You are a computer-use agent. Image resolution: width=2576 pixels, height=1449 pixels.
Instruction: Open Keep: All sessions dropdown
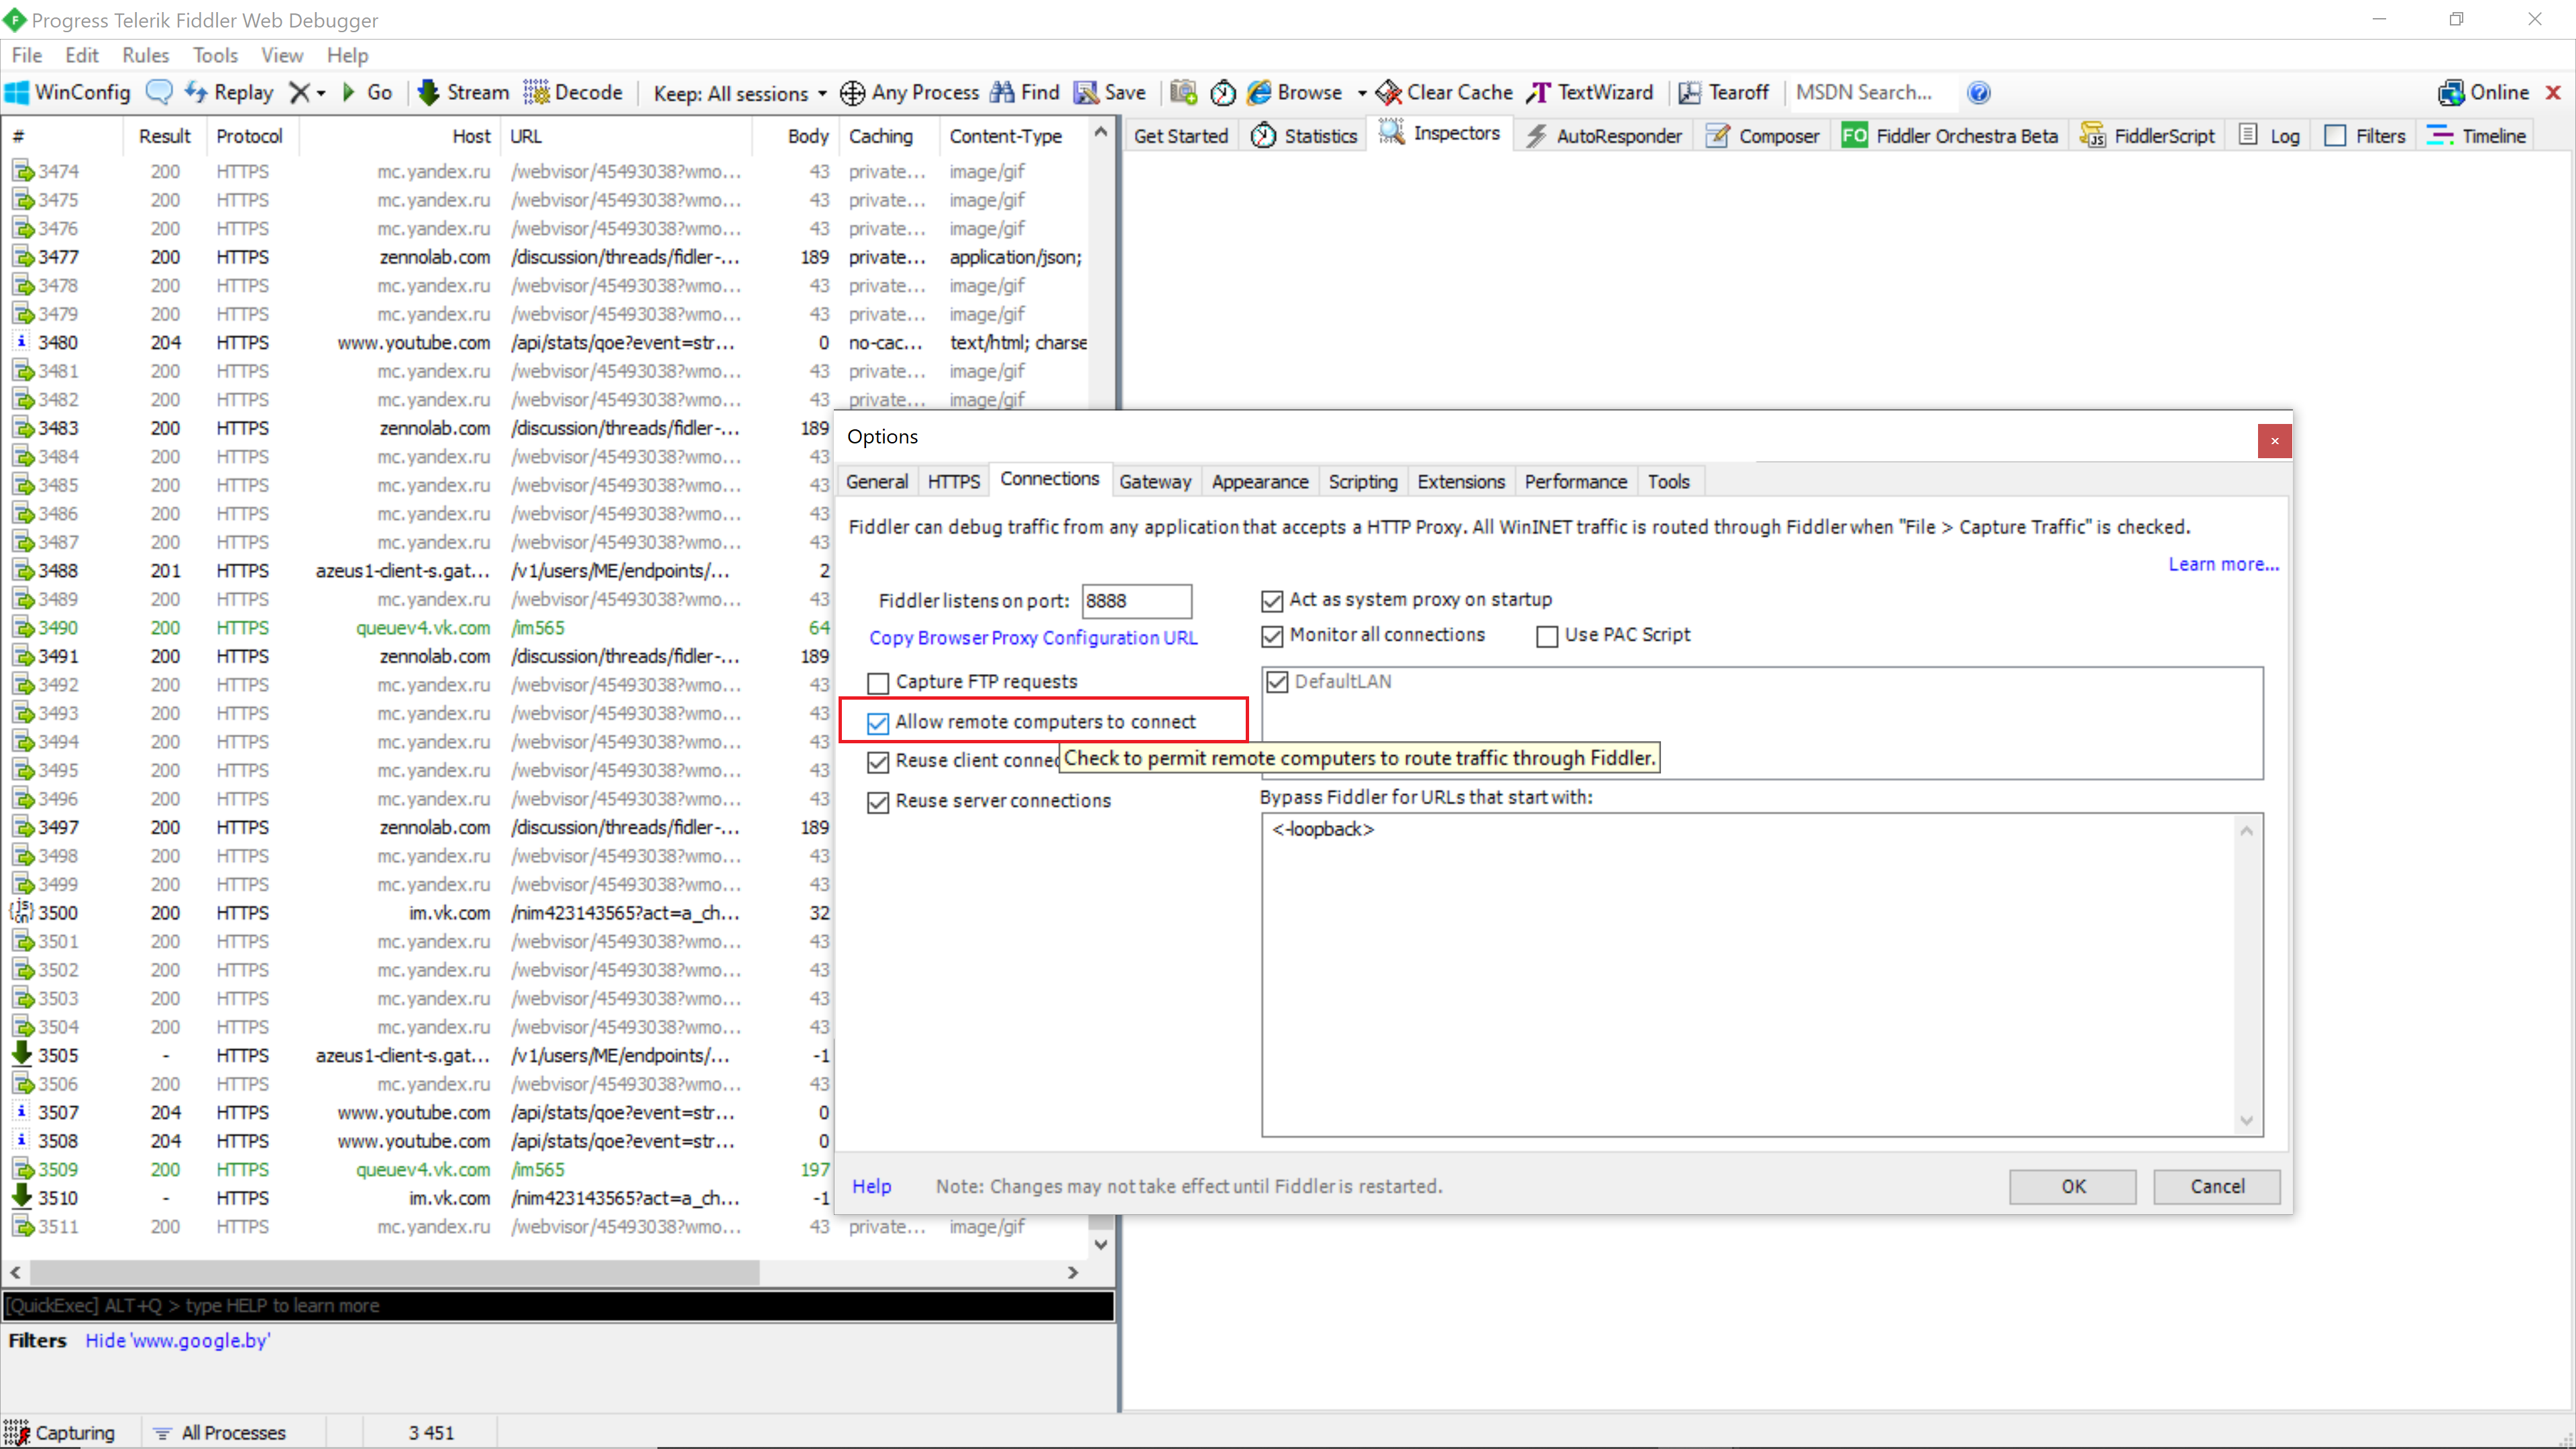(740, 93)
